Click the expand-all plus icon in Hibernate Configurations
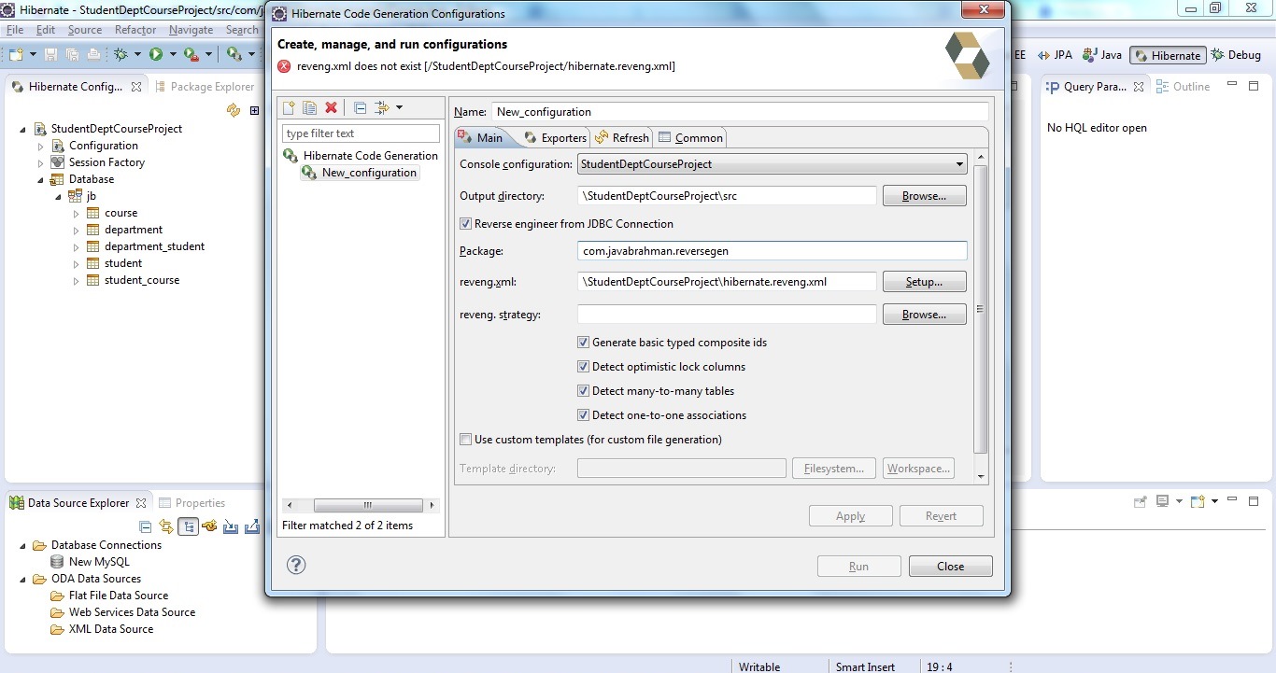 pos(254,110)
